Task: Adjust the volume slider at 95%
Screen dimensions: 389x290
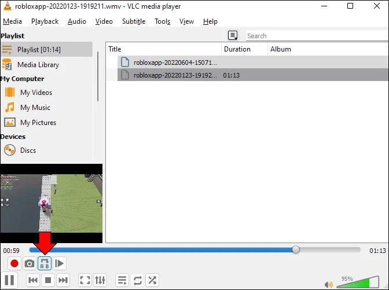Action: point(358,282)
